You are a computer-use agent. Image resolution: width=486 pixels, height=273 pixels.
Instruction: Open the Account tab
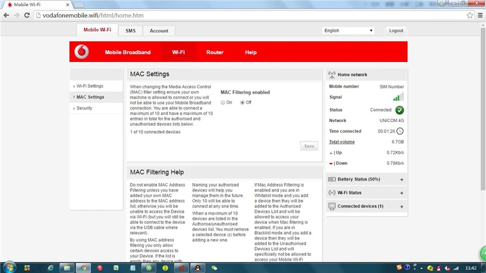coord(159,31)
